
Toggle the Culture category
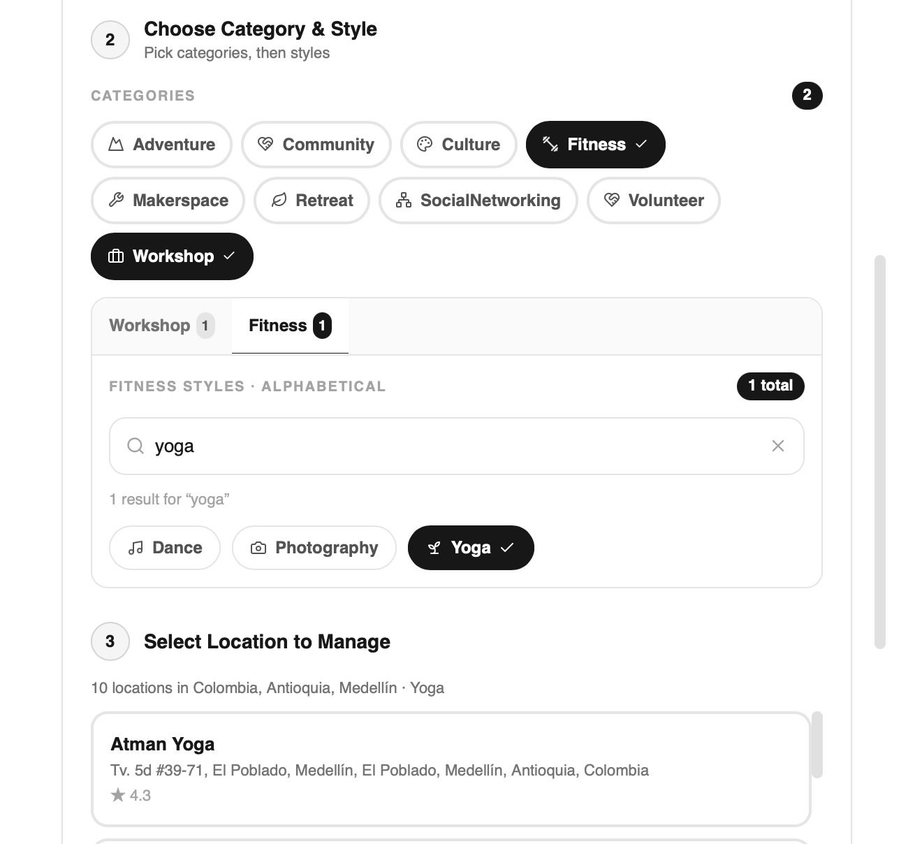459,145
